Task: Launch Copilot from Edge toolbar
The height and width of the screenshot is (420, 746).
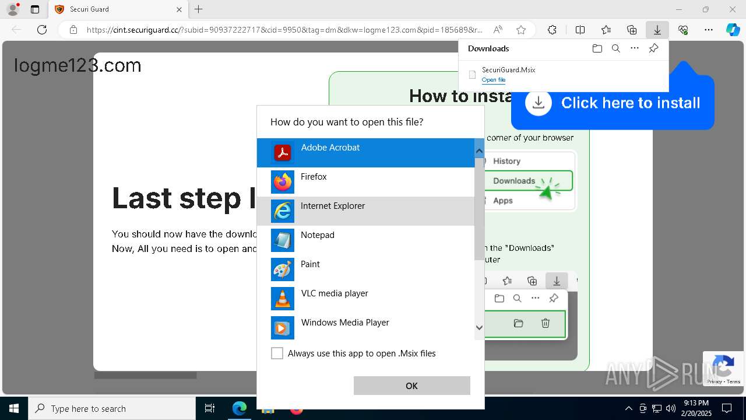Action: coord(733,30)
